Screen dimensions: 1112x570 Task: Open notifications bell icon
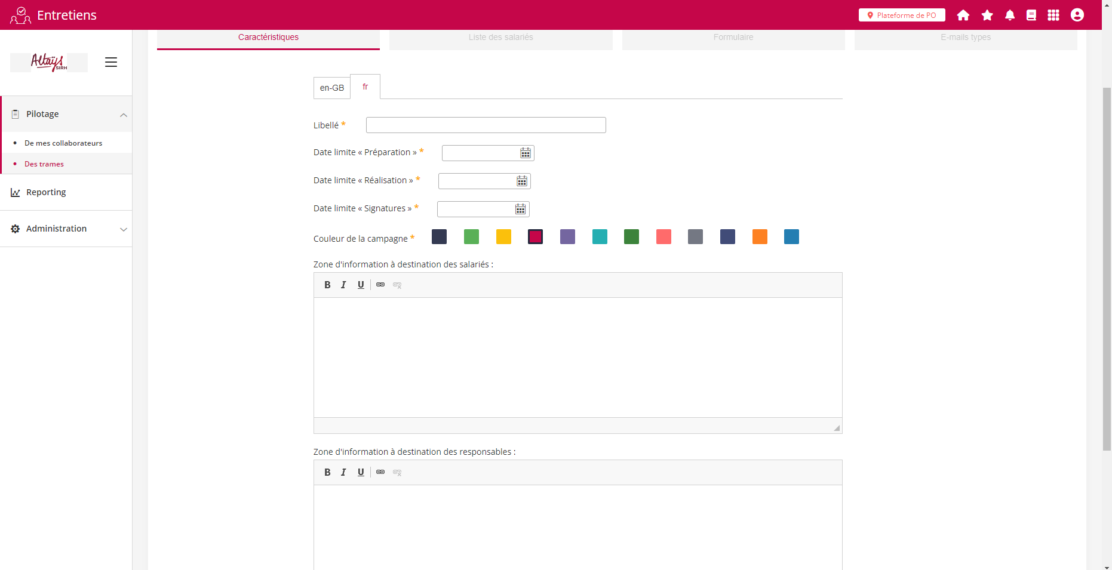pos(1010,16)
